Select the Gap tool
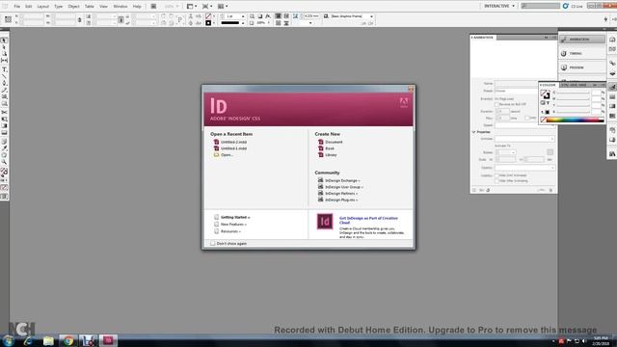 [x=4, y=60]
